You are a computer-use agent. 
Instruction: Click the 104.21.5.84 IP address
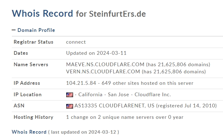(81, 83)
